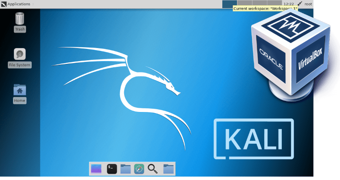The height and width of the screenshot is (180, 340).
Task: Select the File System desktop icon
Action: (20, 54)
